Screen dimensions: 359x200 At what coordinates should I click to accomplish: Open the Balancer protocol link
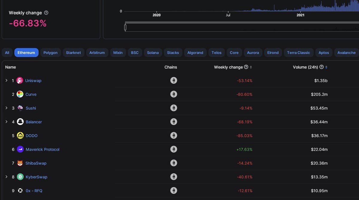point(34,122)
